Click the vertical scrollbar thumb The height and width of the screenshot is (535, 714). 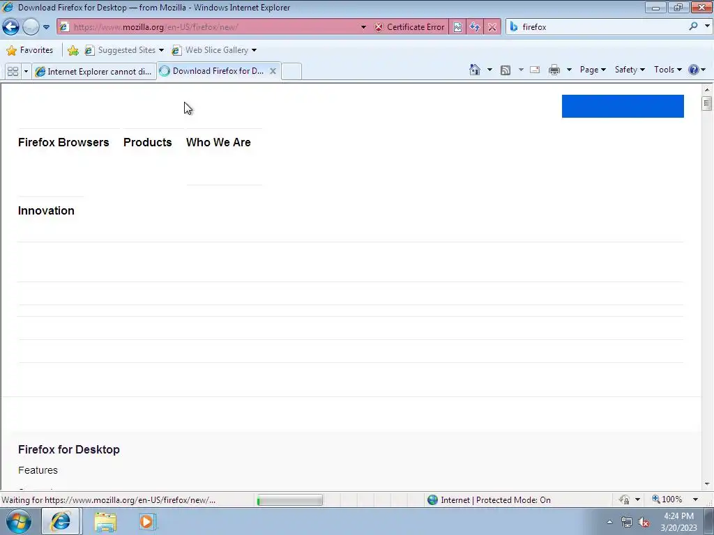[x=707, y=104]
